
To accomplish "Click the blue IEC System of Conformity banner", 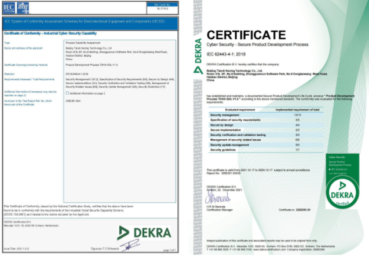I will (90, 23).
